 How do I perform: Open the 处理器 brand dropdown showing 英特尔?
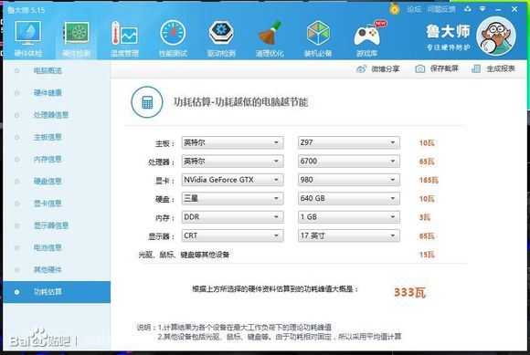(x=232, y=162)
